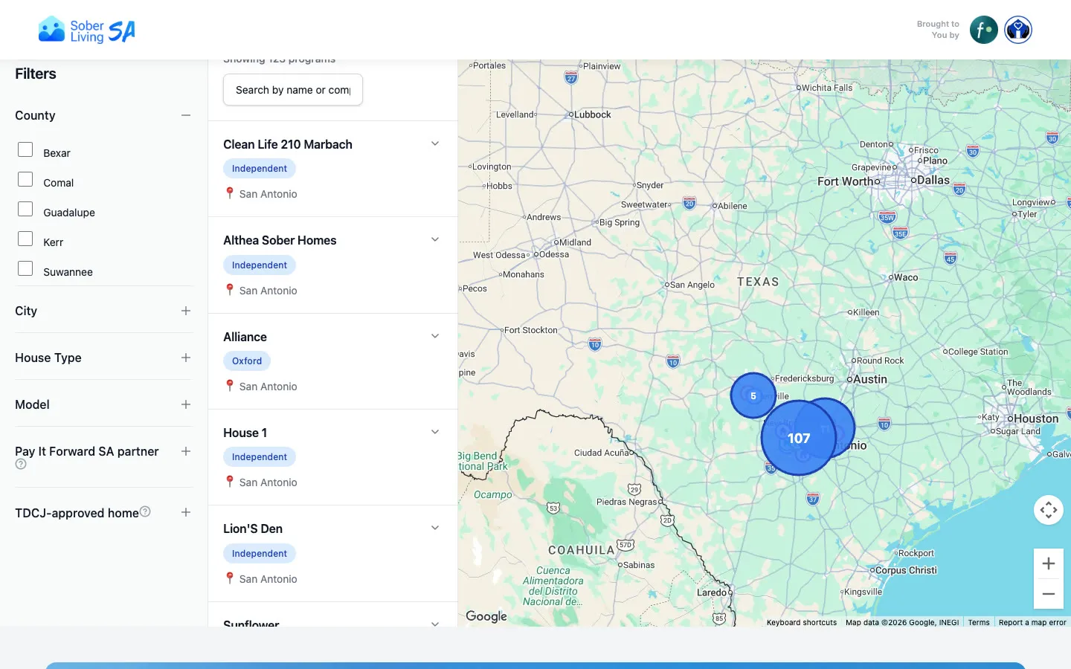Expand the Lion'S Den listing details

[435, 528]
